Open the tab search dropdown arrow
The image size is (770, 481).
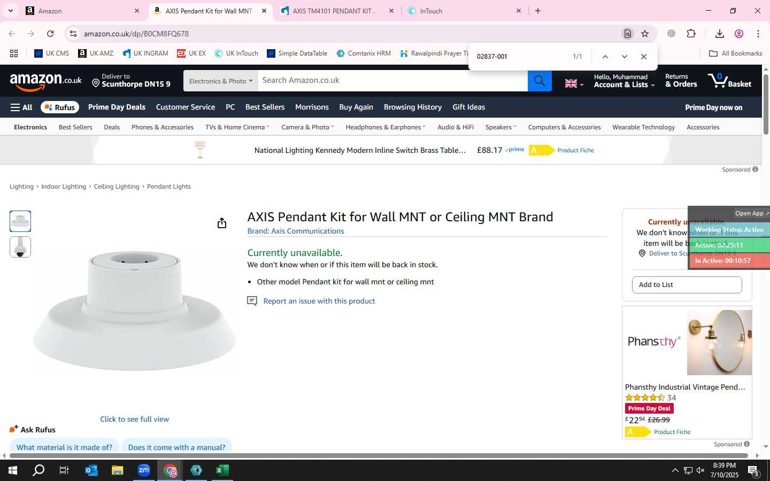pyautogui.click(x=10, y=11)
